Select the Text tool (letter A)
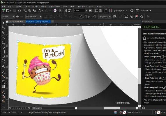Viewport: 166px width, 116px height. [x=3, y=66]
